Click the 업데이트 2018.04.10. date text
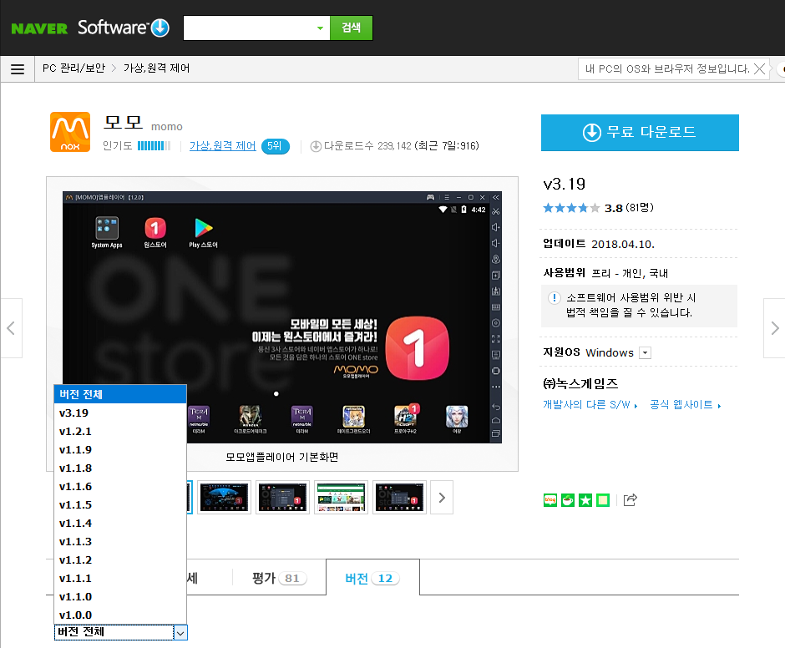 (599, 244)
